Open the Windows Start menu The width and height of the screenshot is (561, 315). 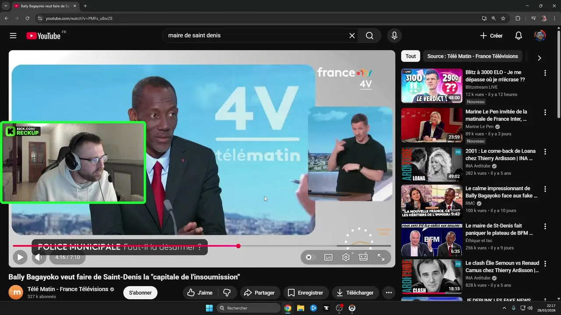coord(209,308)
